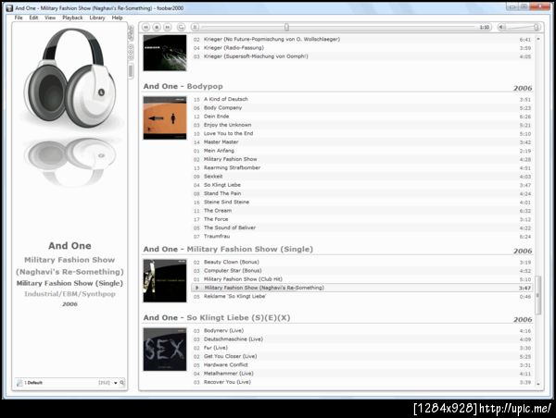556x418 pixels.
Task: Select track Beauty Clown (Bonus)
Action: tap(361, 262)
